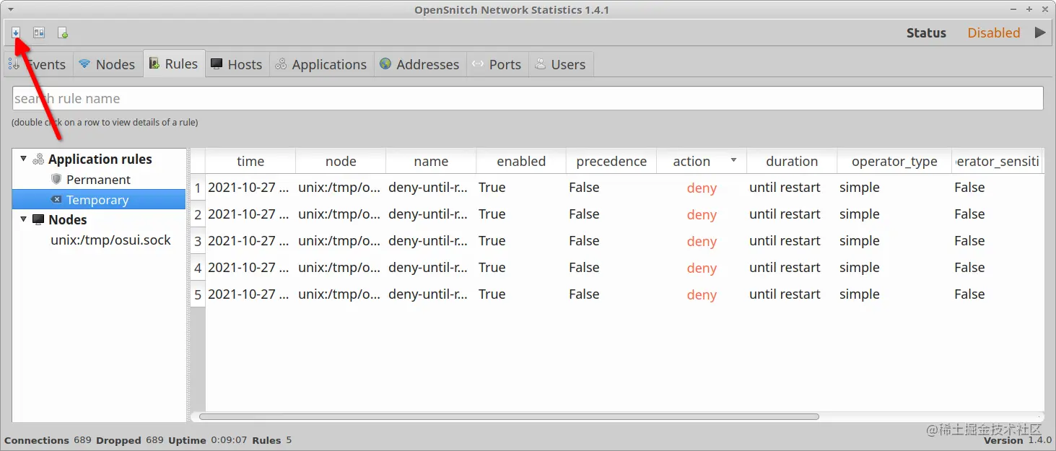Click the Disabled status label
This screenshot has width=1056, height=451.
pyautogui.click(x=994, y=32)
